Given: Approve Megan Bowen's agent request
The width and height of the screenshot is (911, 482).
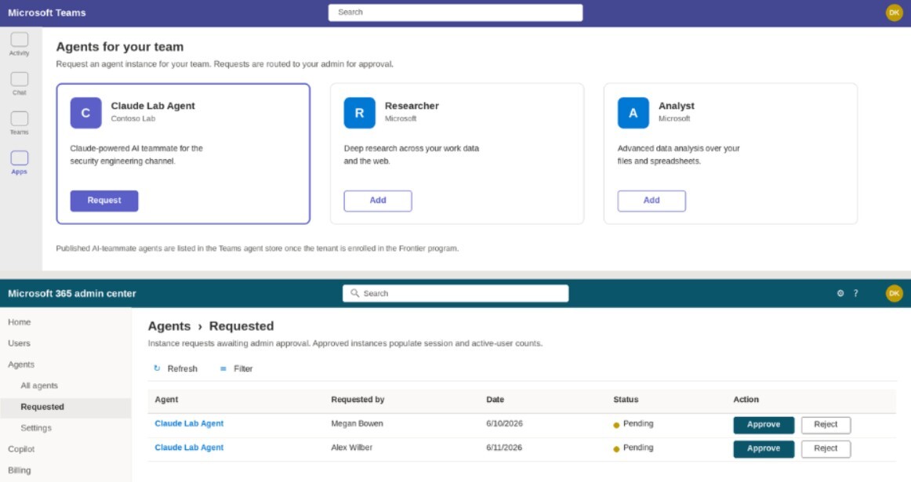Looking at the screenshot, I should [764, 425].
